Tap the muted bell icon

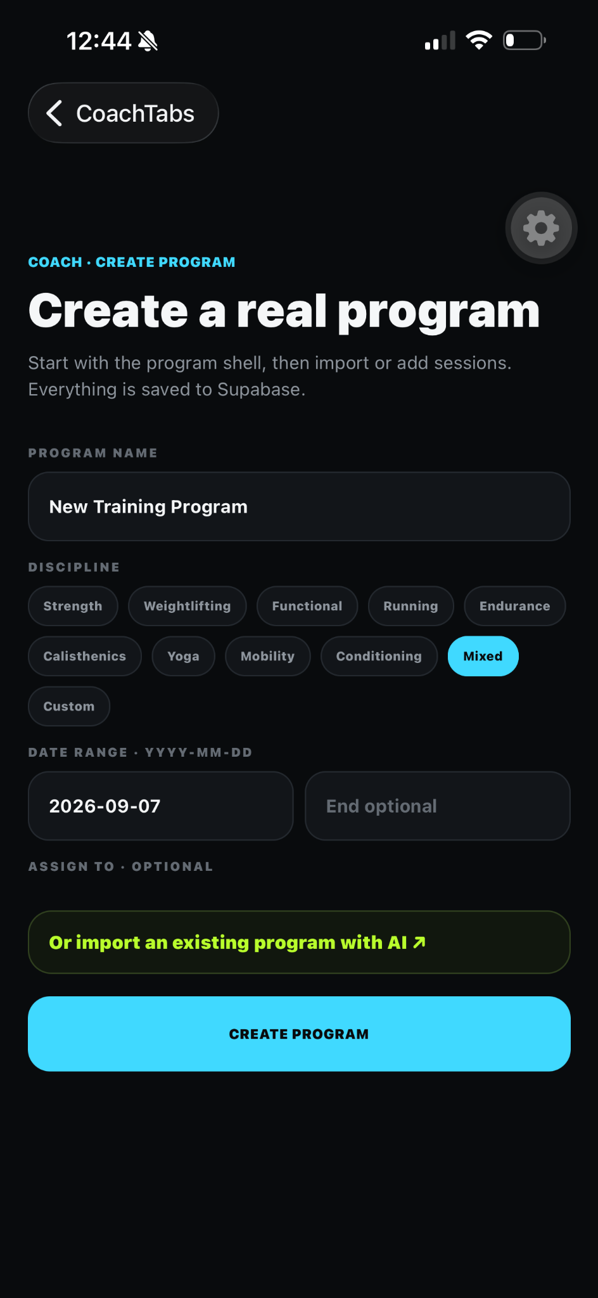click(x=148, y=41)
